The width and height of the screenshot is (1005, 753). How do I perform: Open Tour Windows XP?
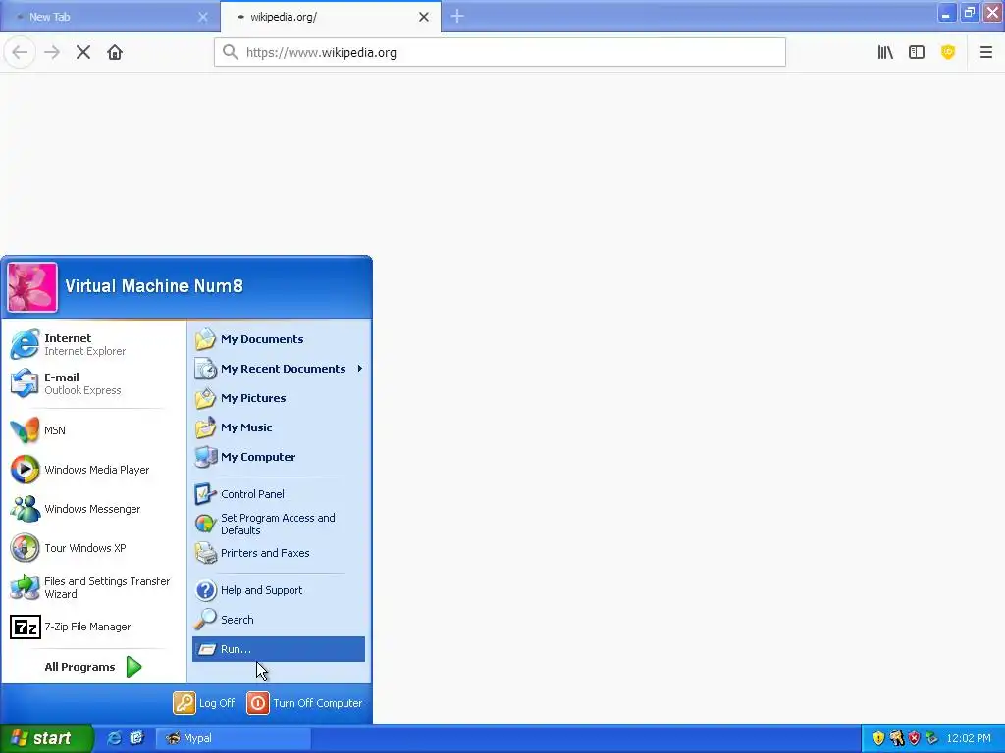click(x=95, y=548)
